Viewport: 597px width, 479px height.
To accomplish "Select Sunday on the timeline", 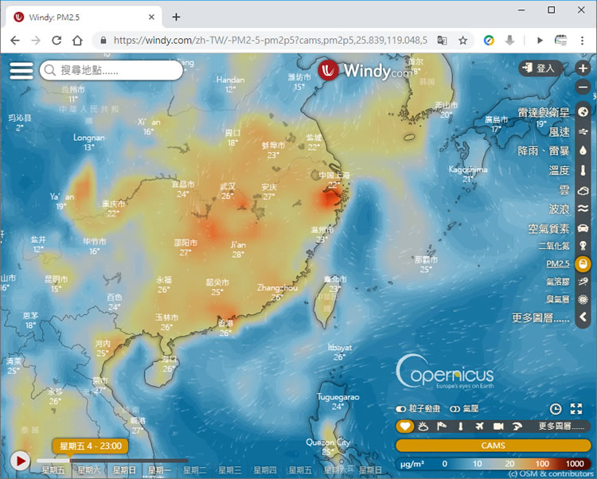I will (x=123, y=470).
